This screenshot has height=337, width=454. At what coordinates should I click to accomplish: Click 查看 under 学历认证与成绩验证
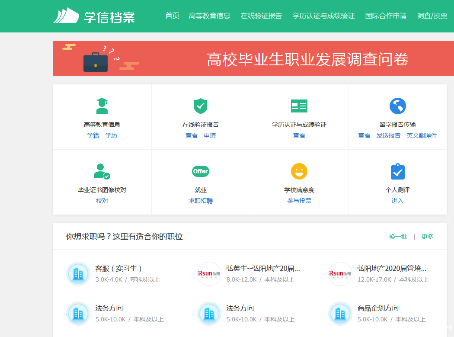(299, 135)
